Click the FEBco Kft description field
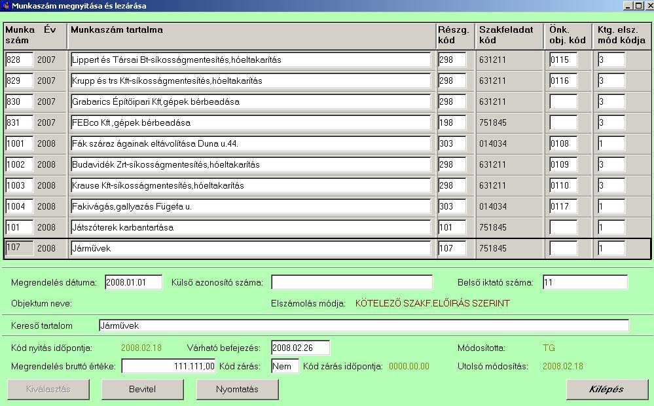 click(x=251, y=122)
